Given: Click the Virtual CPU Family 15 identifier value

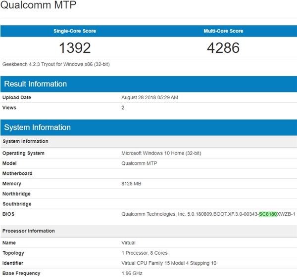Looking at the screenshot, I should pyautogui.click(x=169, y=263).
